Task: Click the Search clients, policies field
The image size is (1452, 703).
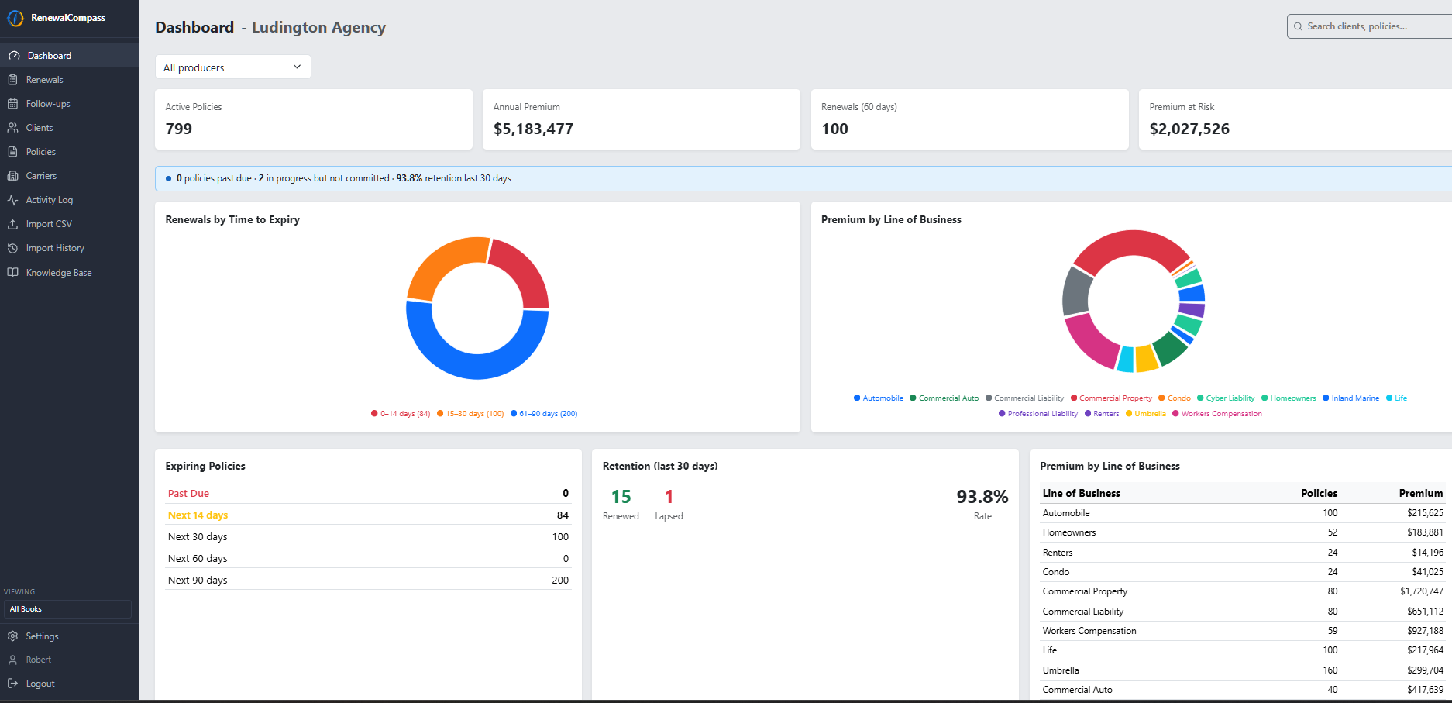Action: click(x=1369, y=26)
